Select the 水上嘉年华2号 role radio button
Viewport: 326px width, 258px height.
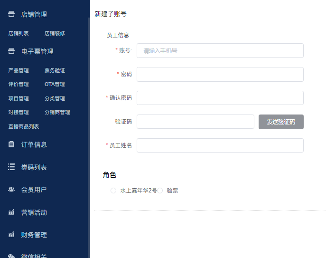click(x=113, y=191)
